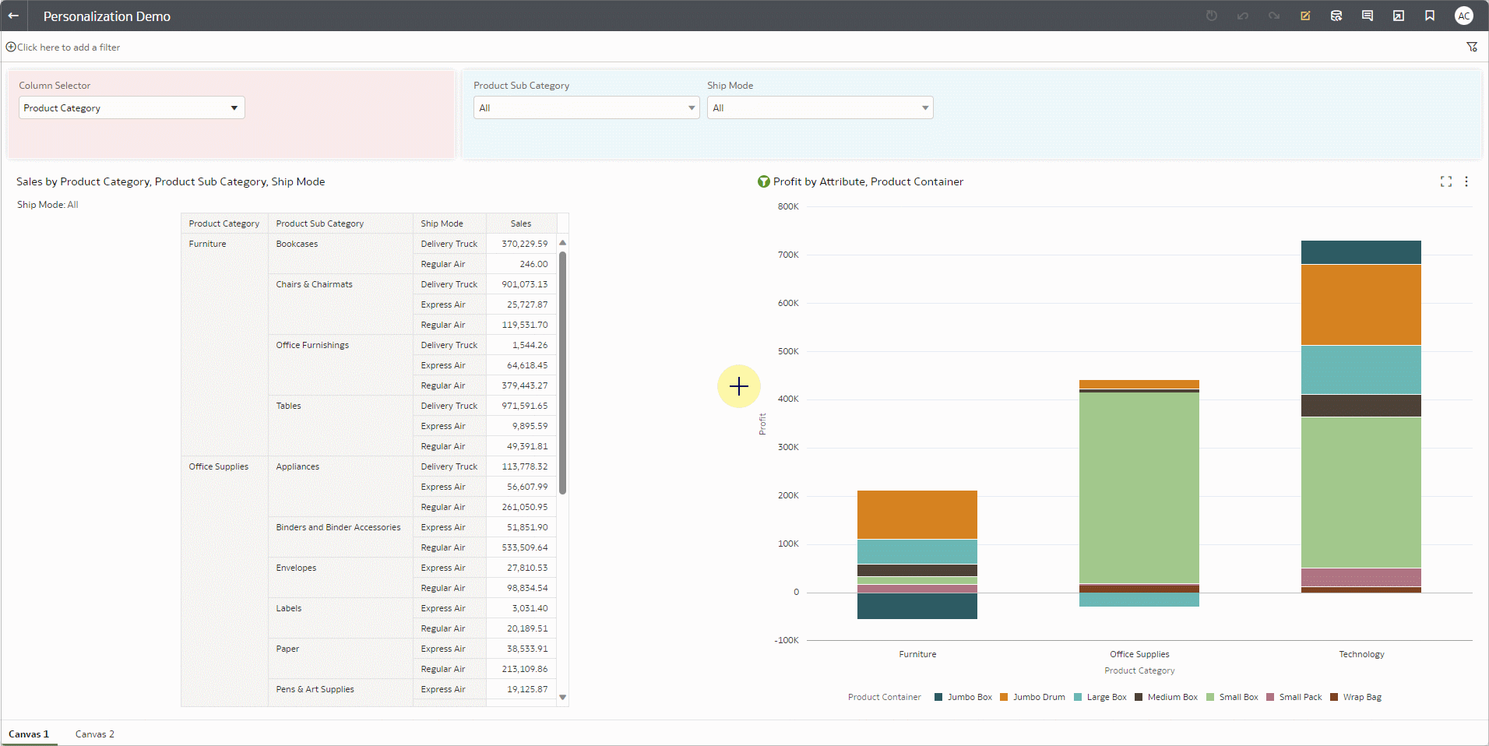1489x746 pixels.
Task: Open the Edit workbook pencil icon
Action: point(1305,16)
